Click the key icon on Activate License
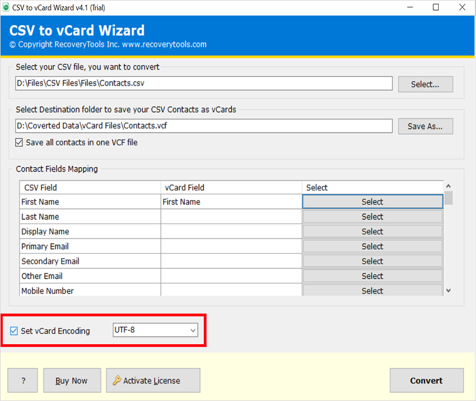Image resolution: width=476 pixels, height=401 pixels. (x=116, y=380)
